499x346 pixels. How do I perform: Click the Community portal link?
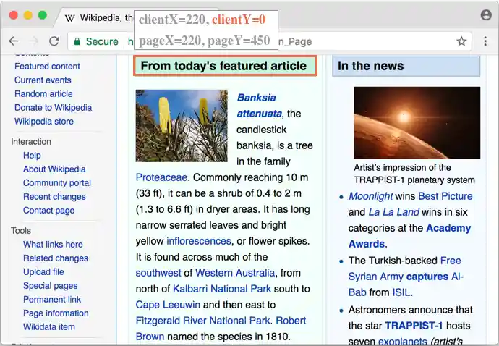click(x=57, y=183)
